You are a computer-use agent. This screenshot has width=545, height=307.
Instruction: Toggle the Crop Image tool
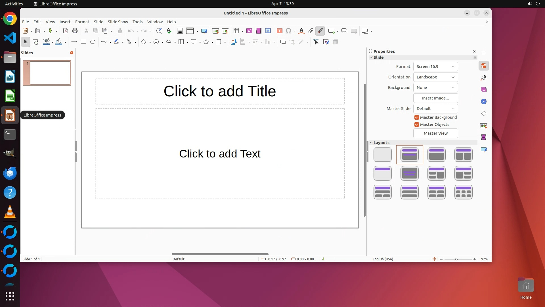tap(292, 42)
